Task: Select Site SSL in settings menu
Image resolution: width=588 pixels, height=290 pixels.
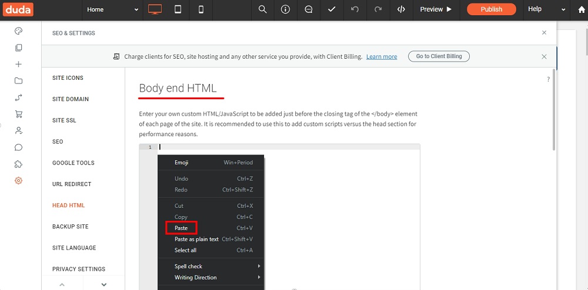Action: point(64,120)
